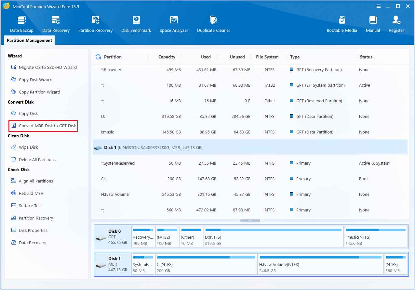Click the Status column header

coord(366,57)
